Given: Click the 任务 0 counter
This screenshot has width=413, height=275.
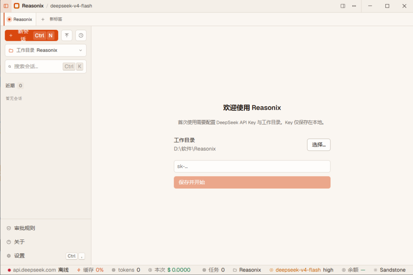Looking at the screenshot, I should click(214, 270).
